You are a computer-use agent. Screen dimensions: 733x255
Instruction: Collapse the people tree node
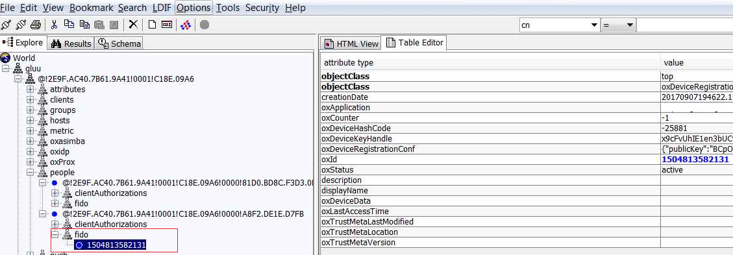(31, 173)
